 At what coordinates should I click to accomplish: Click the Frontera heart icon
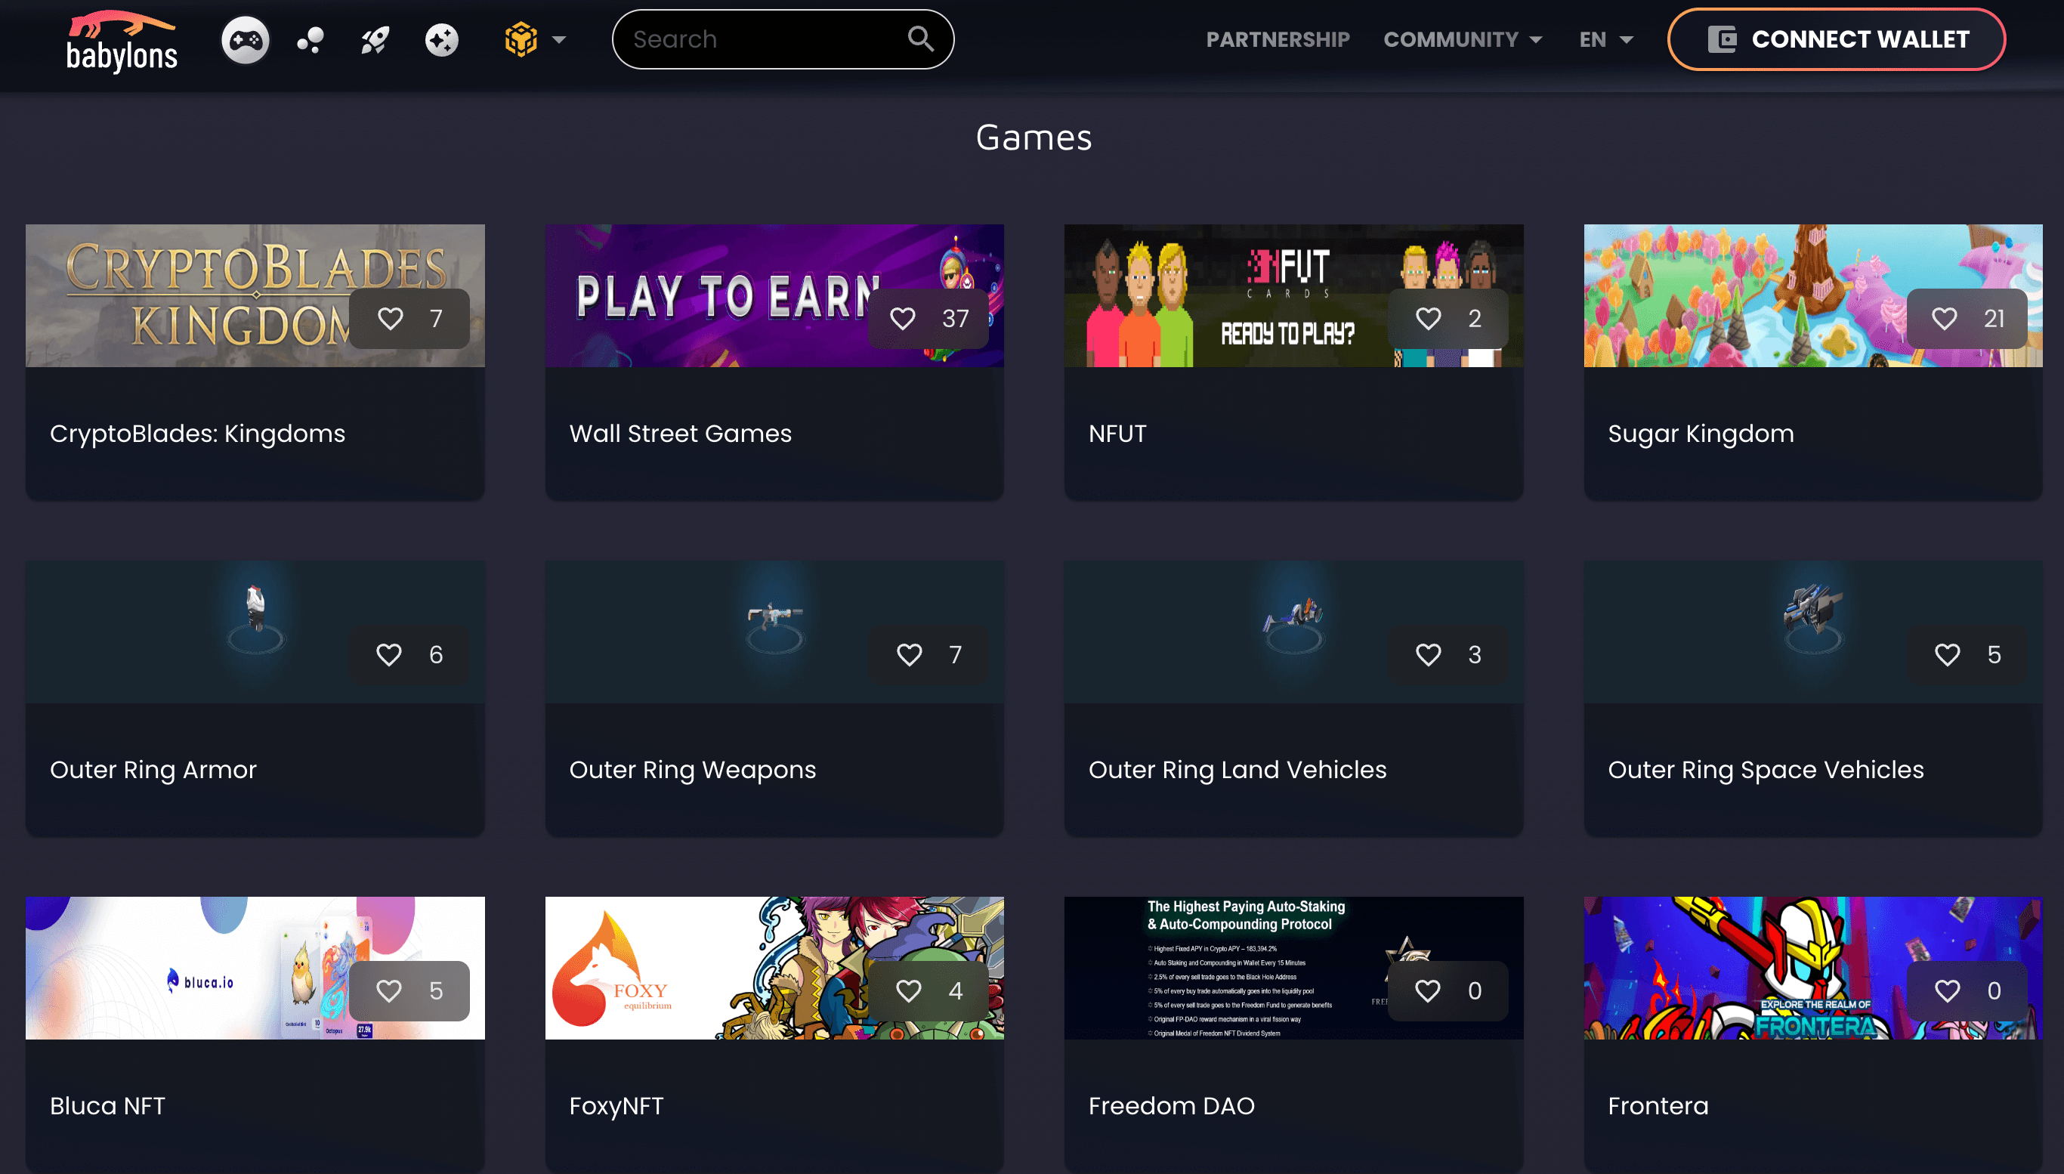pos(1947,991)
